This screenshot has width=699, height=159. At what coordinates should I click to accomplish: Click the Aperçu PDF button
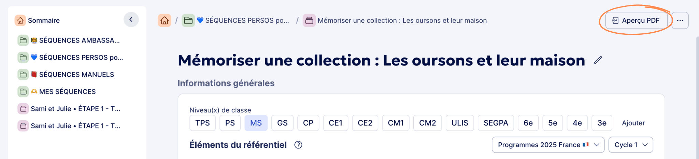tap(636, 20)
